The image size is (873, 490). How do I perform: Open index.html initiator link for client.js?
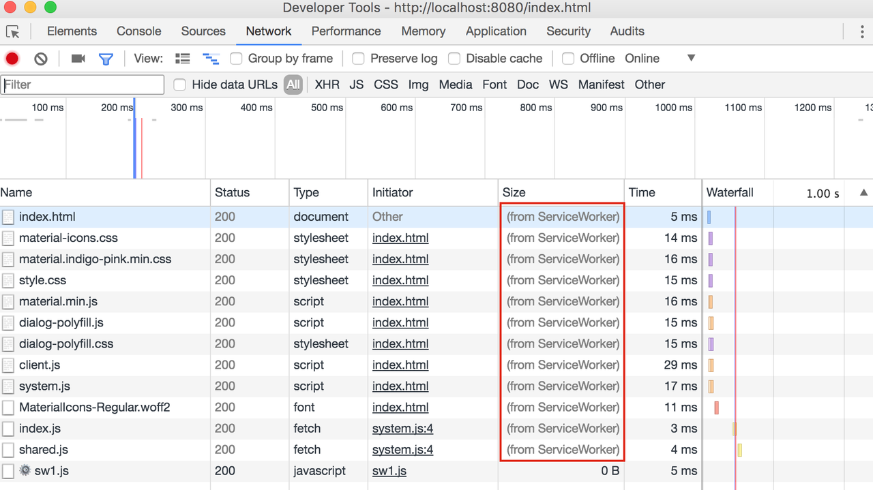coord(400,365)
